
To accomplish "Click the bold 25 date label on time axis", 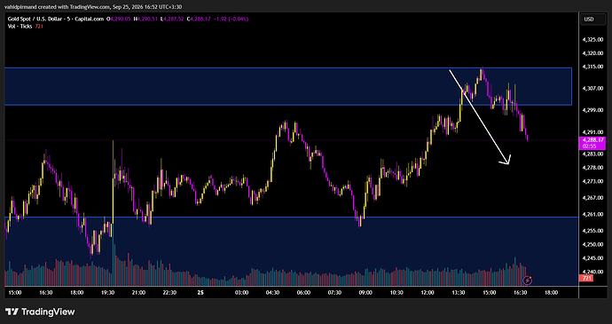I will [200, 292].
